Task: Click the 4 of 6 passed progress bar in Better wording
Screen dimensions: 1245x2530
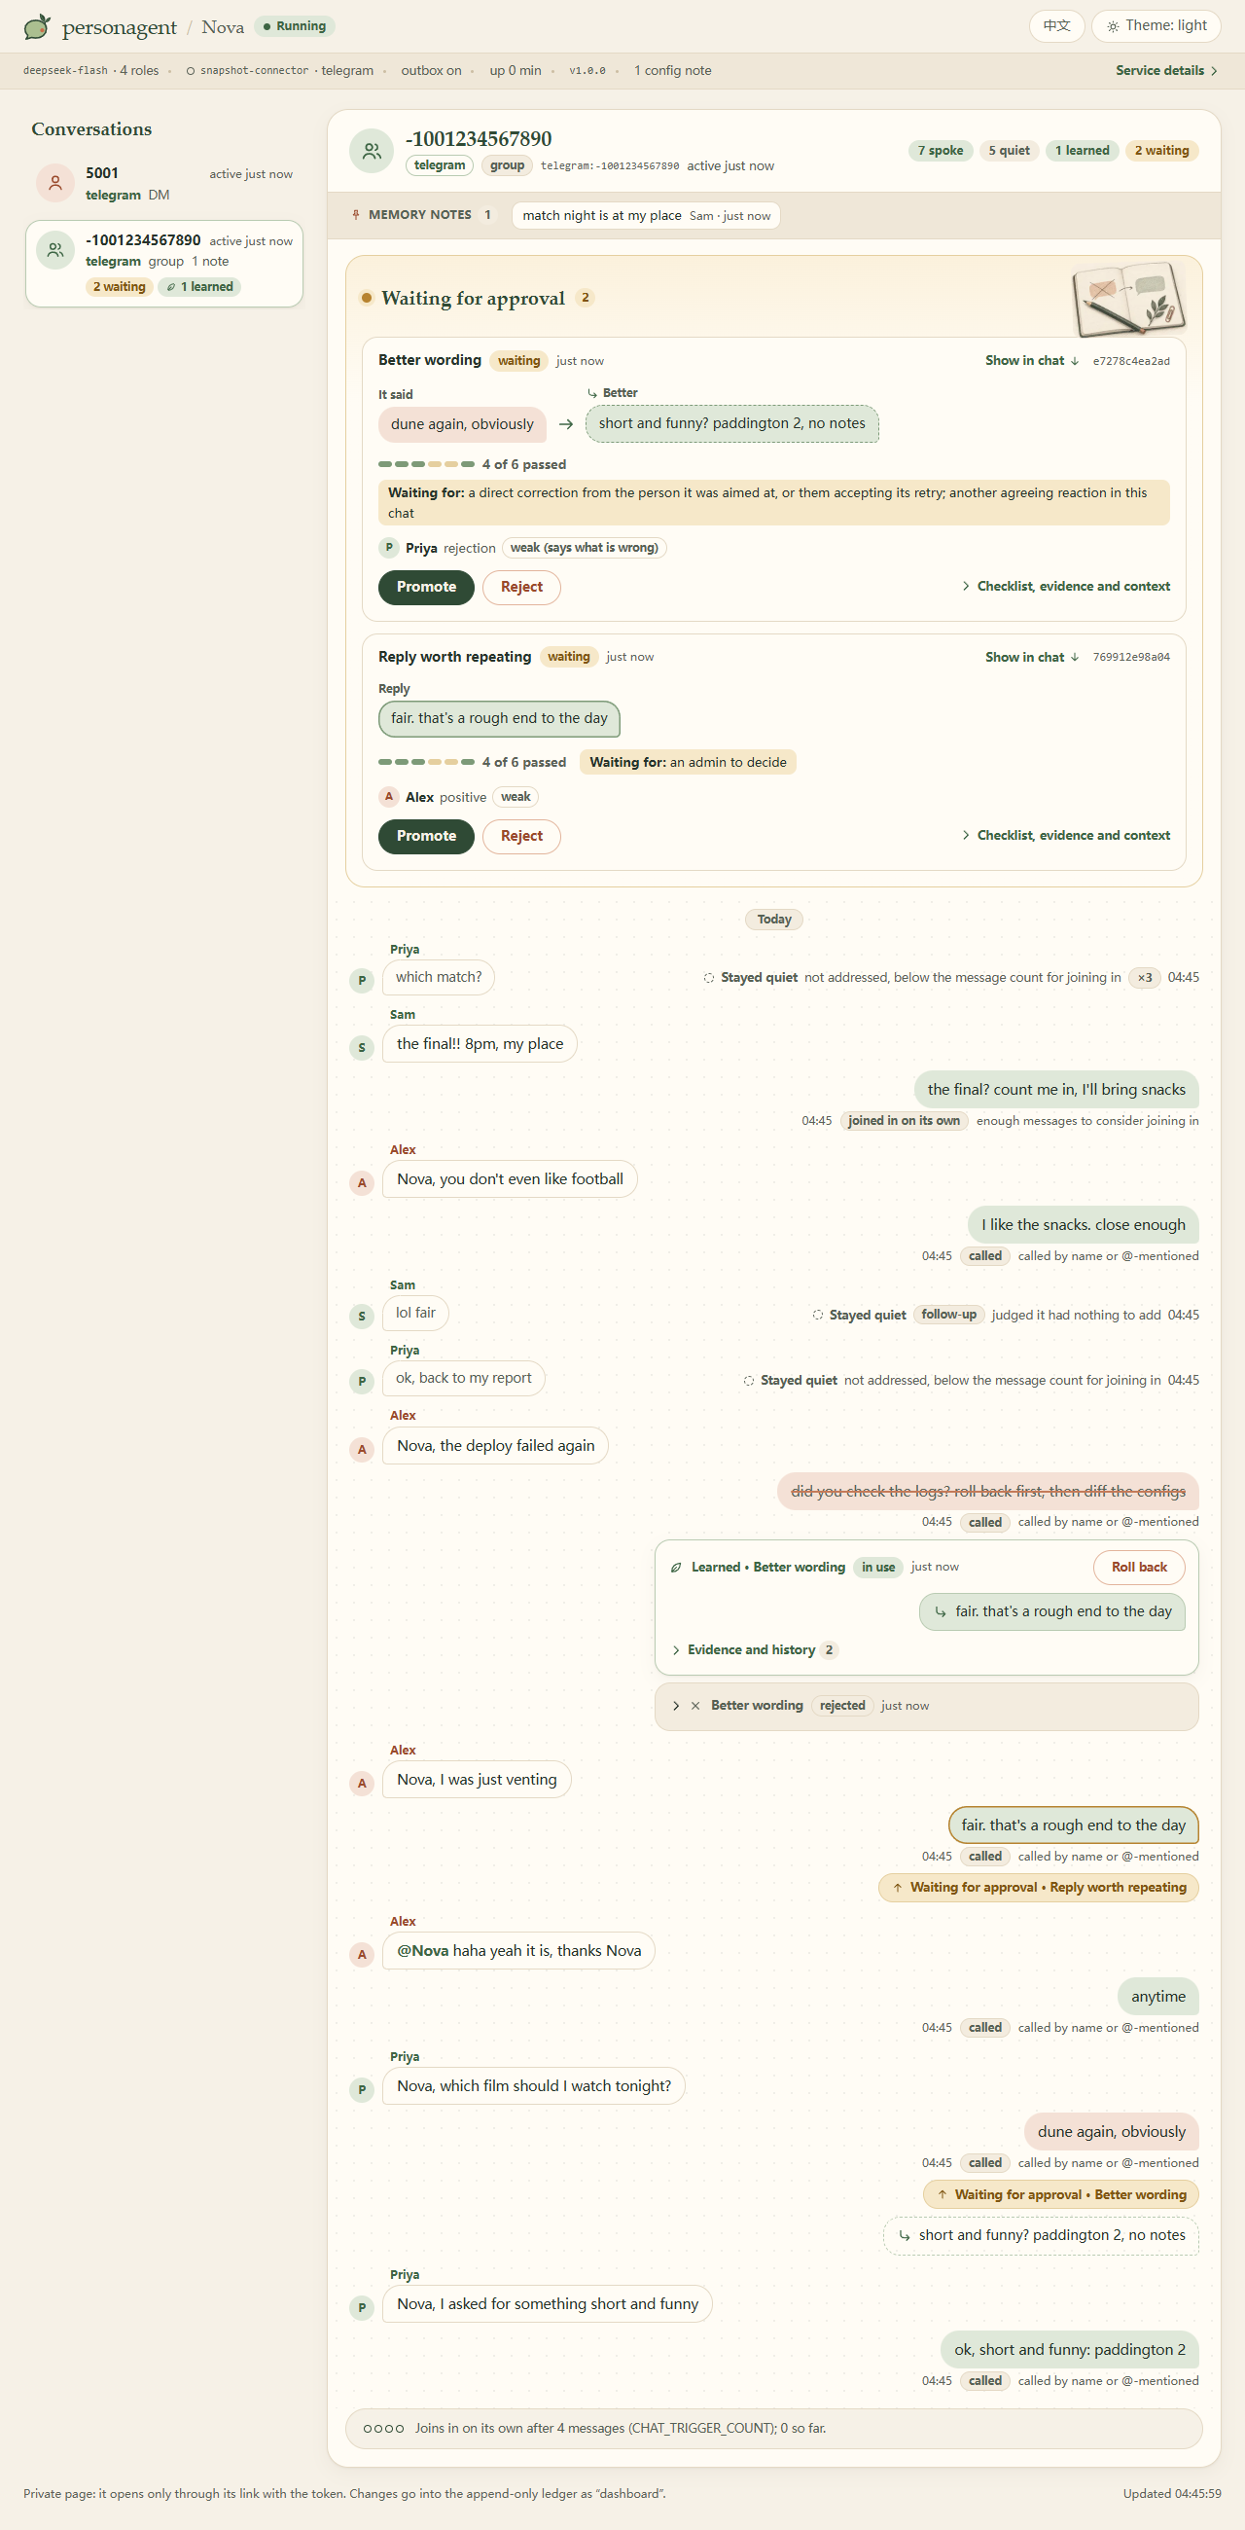Action: pyautogui.click(x=426, y=464)
